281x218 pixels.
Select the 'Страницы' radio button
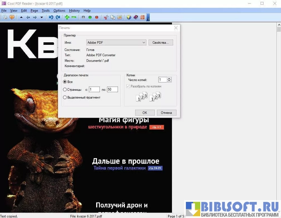65,90
